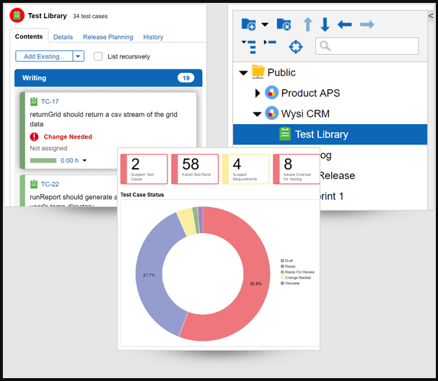The height and width of the screenshot is (381, 438).
Task: Open the add folder dropdown arrow
Action: click(265, 25)
